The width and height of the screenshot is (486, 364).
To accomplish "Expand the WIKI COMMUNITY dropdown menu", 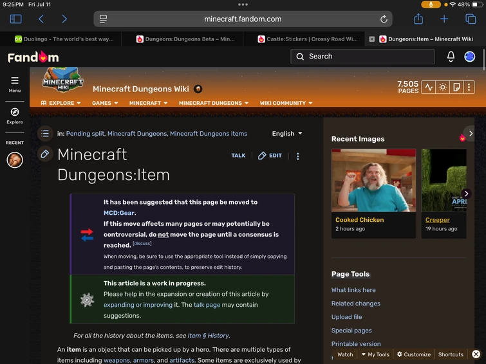I will [x=286, y=103].
